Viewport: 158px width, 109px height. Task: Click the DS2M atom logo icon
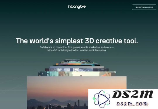[101, 99]
